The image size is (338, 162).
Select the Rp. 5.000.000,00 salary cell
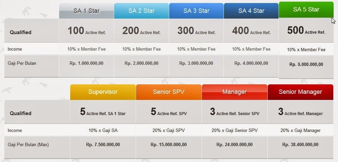pos(306,64)
